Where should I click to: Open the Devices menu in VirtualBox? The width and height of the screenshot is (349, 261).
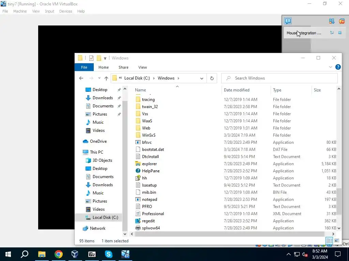(x=65, y=11)
